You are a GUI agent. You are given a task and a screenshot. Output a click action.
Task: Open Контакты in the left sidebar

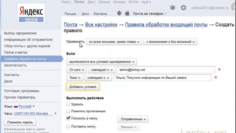pyautogui.click(x=12, y=75)
